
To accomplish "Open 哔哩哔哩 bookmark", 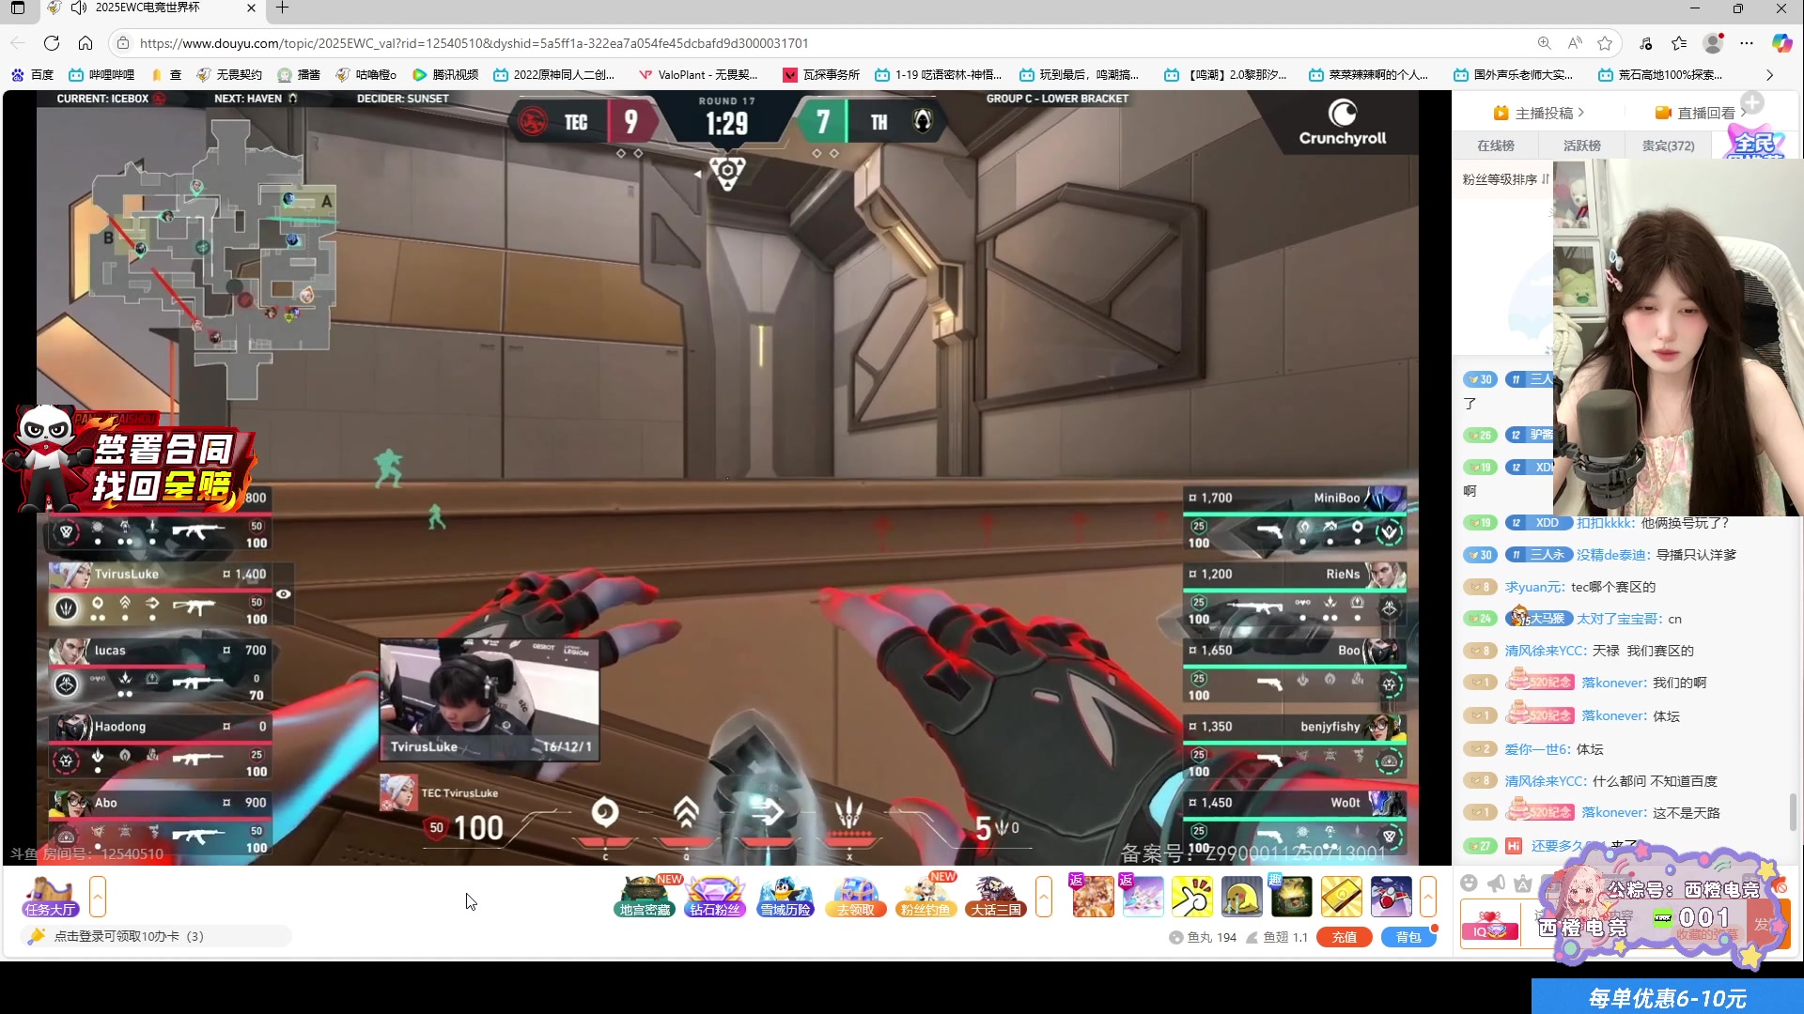I will tap(101, 75).
